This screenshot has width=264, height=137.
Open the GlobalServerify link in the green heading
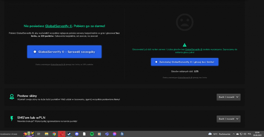coord(58,26)
